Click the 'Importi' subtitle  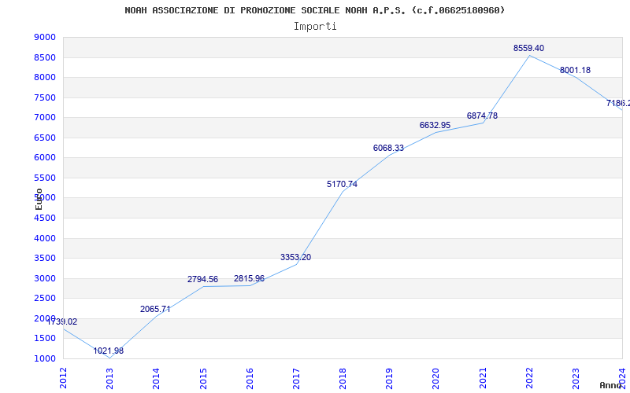point(315,27)
